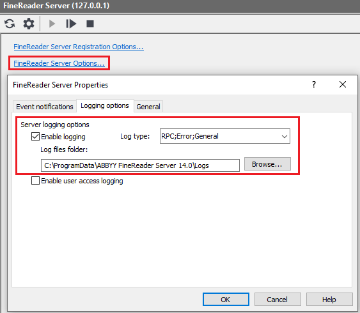The width and height of the screenshot is (360, 313).
Task: Confirm with the OK button
Action: [x=226, y=299]
